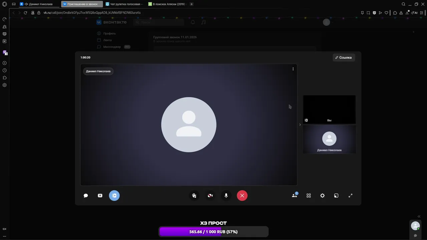The image size is (427, 240).
Task: Open the sidebar M panel icon
Action: point(5,41)
